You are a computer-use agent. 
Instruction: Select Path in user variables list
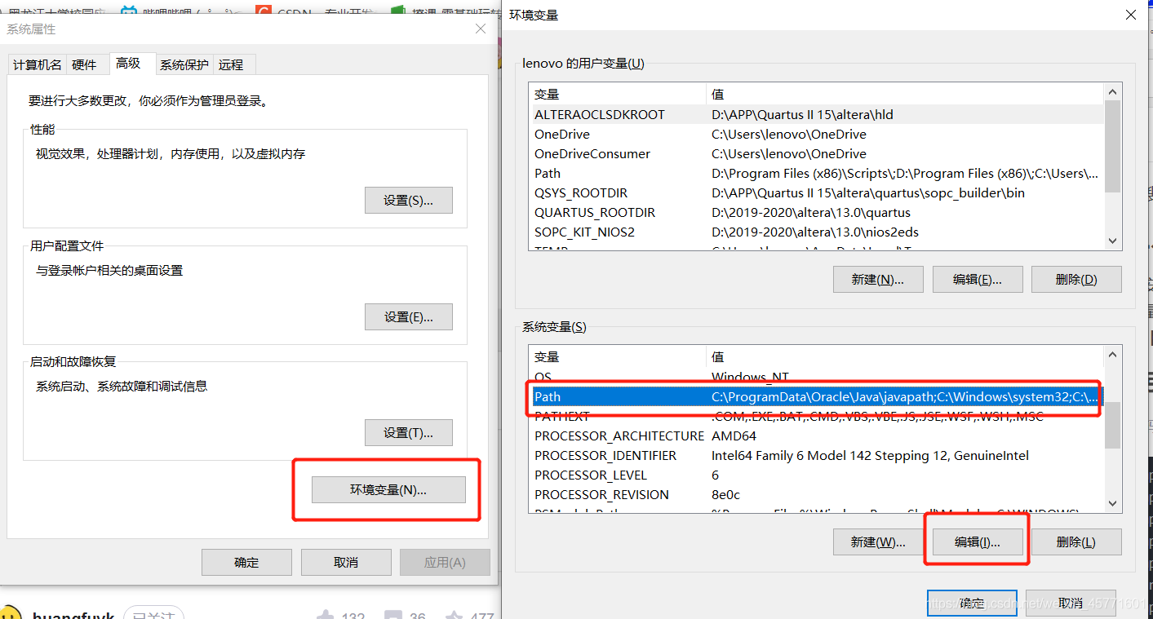[816, 174]
